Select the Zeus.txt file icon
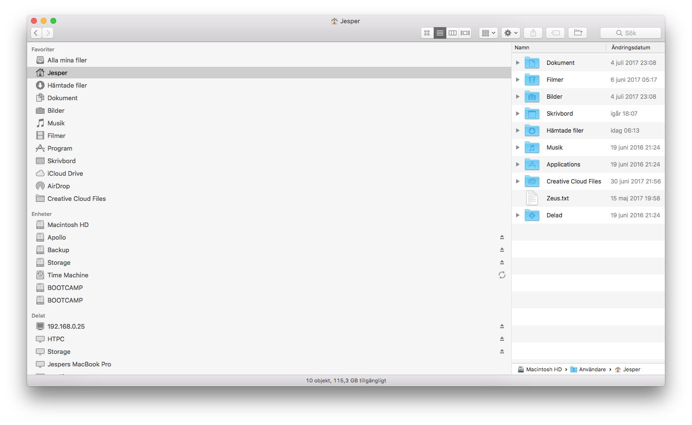 532,198
